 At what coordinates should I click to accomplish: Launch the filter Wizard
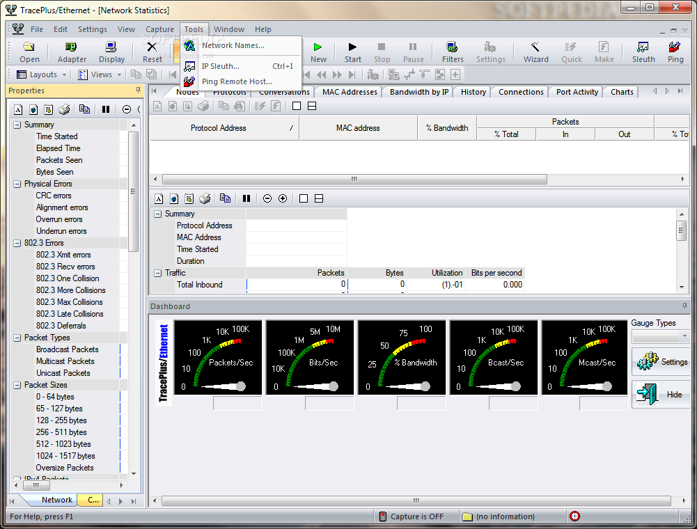[535, 52]
